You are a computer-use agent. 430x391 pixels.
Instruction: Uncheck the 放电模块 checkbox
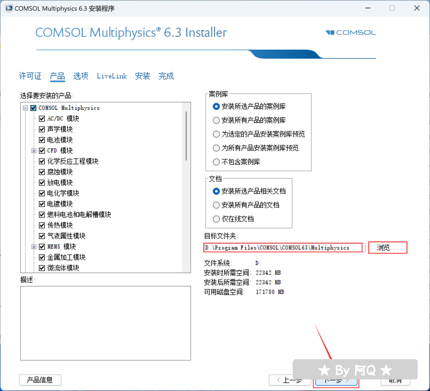[42, 183]
